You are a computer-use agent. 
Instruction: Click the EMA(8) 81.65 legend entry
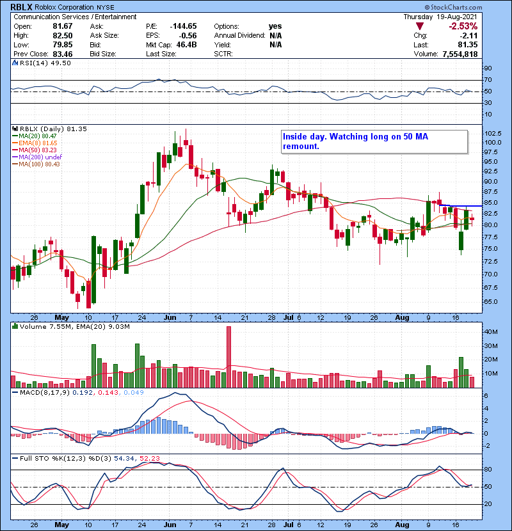[38, 143]
